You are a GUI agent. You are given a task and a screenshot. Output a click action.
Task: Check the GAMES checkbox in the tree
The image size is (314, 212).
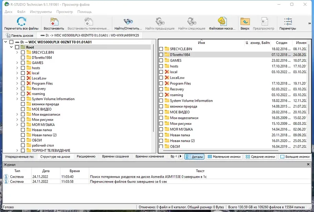click(23, 63)
